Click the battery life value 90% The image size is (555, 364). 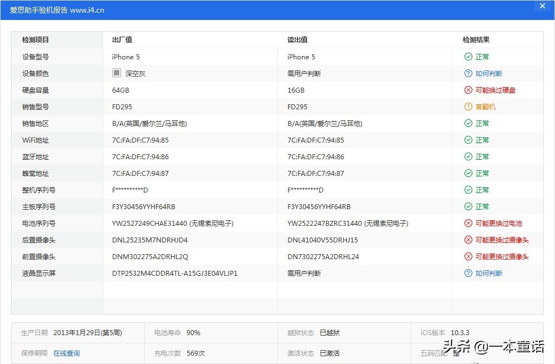193,332
